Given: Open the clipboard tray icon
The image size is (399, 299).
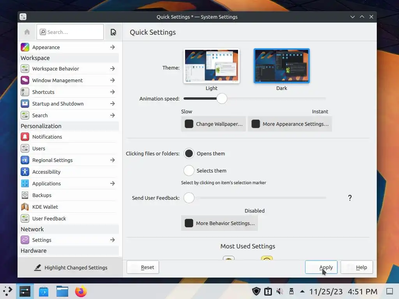Looking at the screenshot, I should 268,291.
